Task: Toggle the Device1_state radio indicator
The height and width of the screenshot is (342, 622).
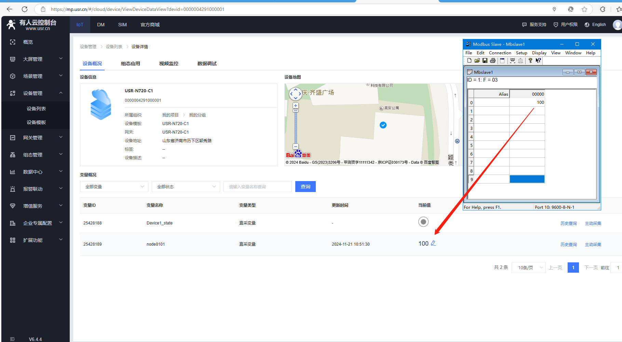Action: pos(423,222)
